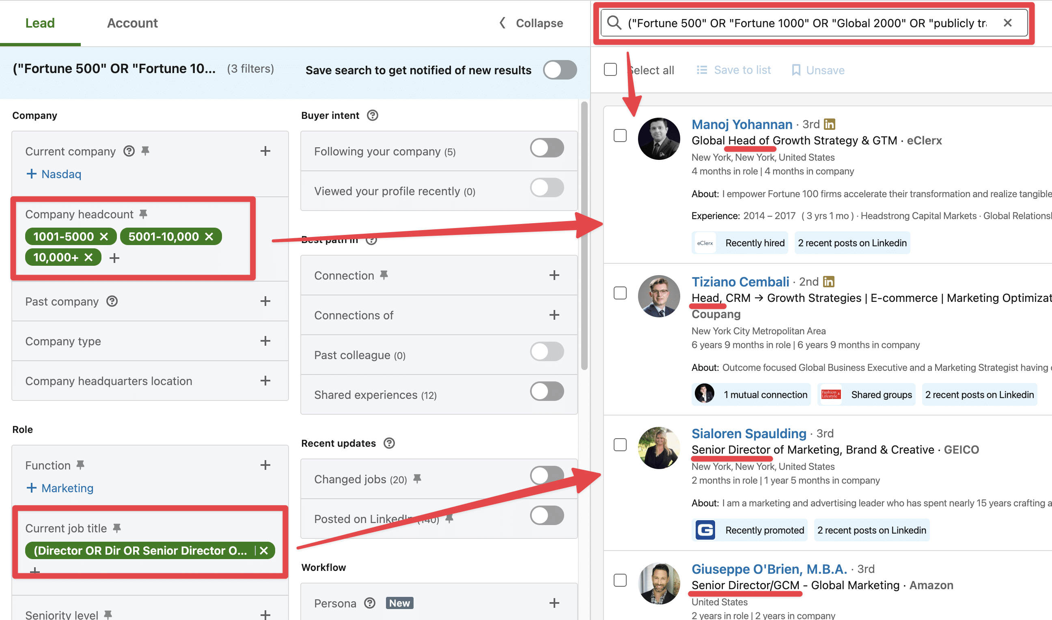This screenshot has width=1052, height=620.
Task: Remove the 1001-5000 headcount chip
Action: pyautogui.click(x=104, y=237)
